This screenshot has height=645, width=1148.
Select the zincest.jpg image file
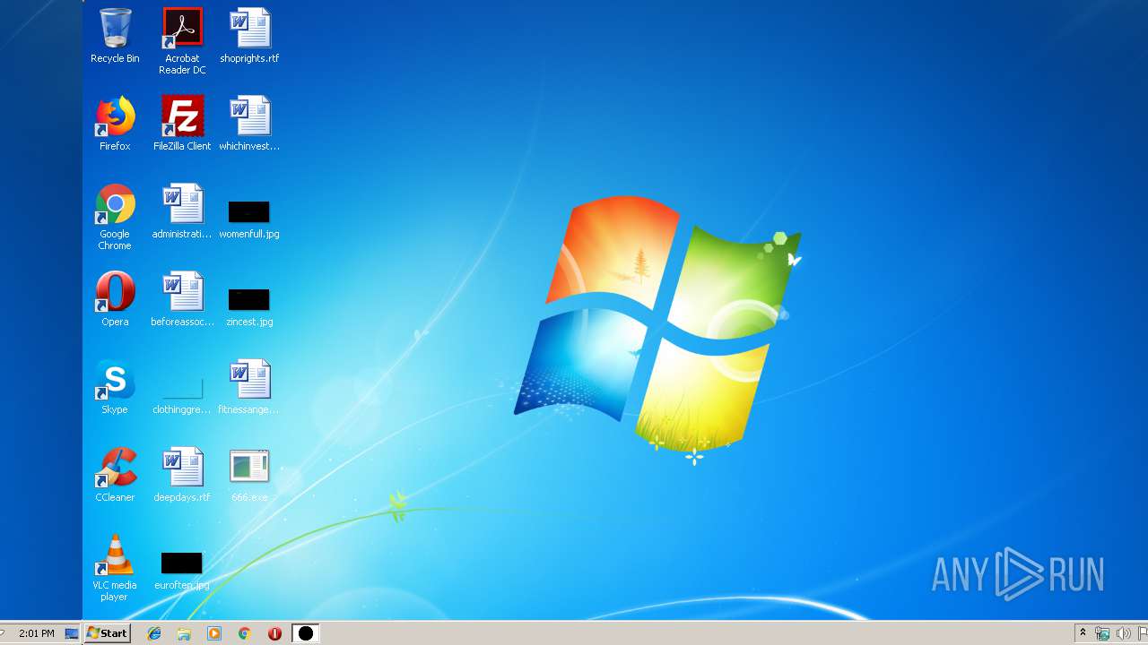[x=249, y=307]
